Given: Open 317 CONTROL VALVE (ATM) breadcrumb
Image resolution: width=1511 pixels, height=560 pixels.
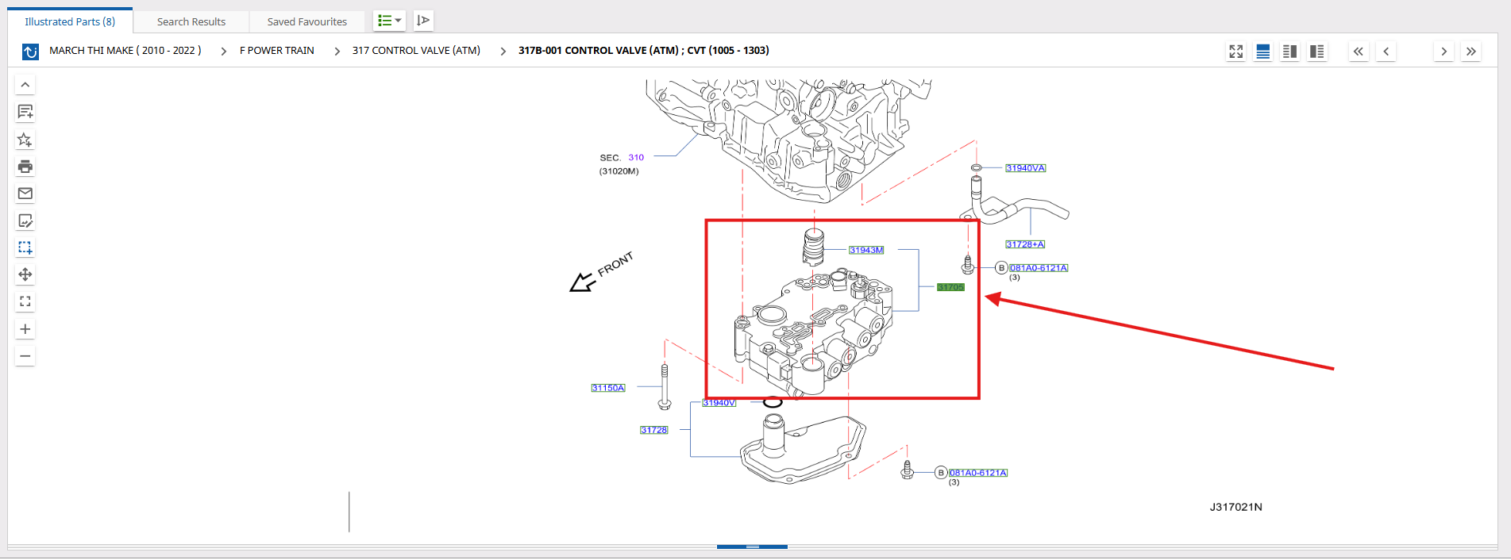Looking at the screenshot, I should (416, 51).
